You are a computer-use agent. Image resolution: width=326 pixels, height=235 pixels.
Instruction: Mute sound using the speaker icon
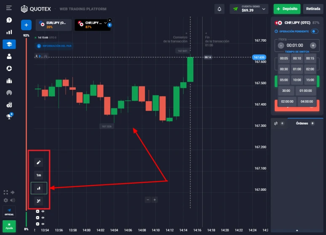point(13,200)
